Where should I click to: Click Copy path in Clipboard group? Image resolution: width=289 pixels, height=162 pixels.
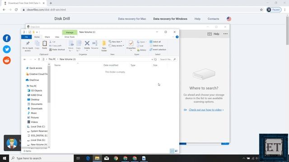(x=56, y=45)
